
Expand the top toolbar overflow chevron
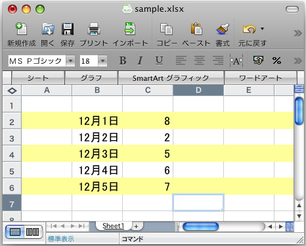(x=297, y=33)
